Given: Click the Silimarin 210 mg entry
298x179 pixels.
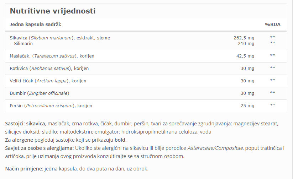Looking at the screenshot, I should [246, 44].
